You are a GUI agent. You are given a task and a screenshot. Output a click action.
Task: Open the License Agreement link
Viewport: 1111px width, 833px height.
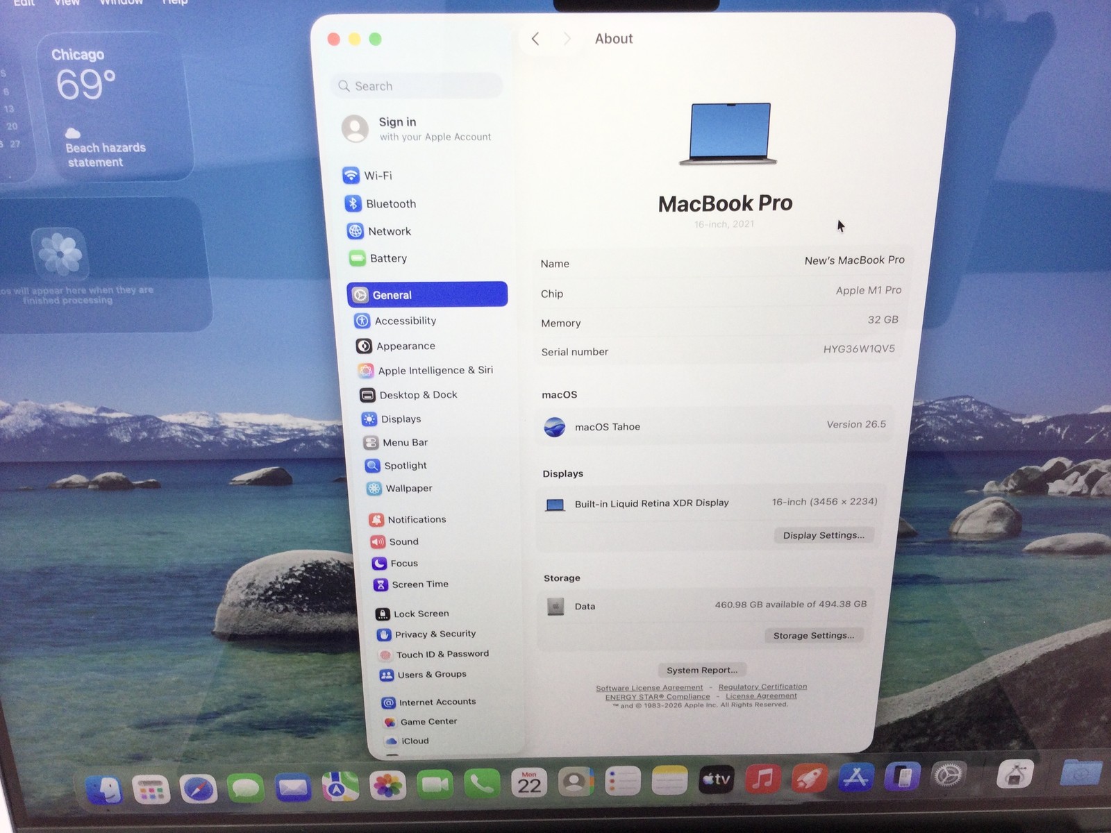click(761, 696)
